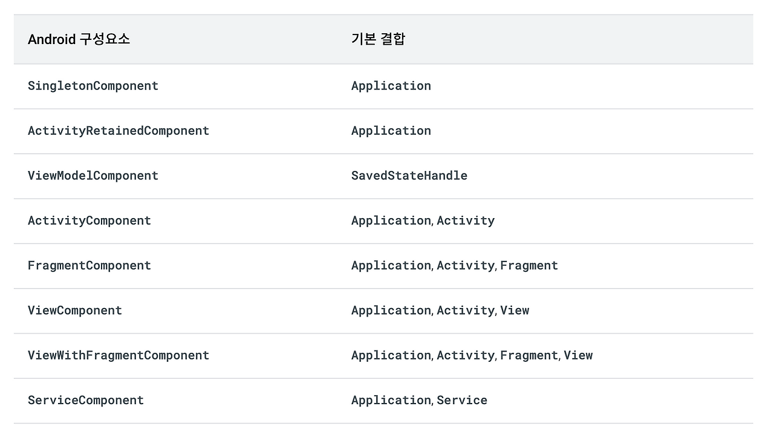This screenshot has width=774, height=444.
Task: Select the FragmentComponent entry
Action: [89, 265]
